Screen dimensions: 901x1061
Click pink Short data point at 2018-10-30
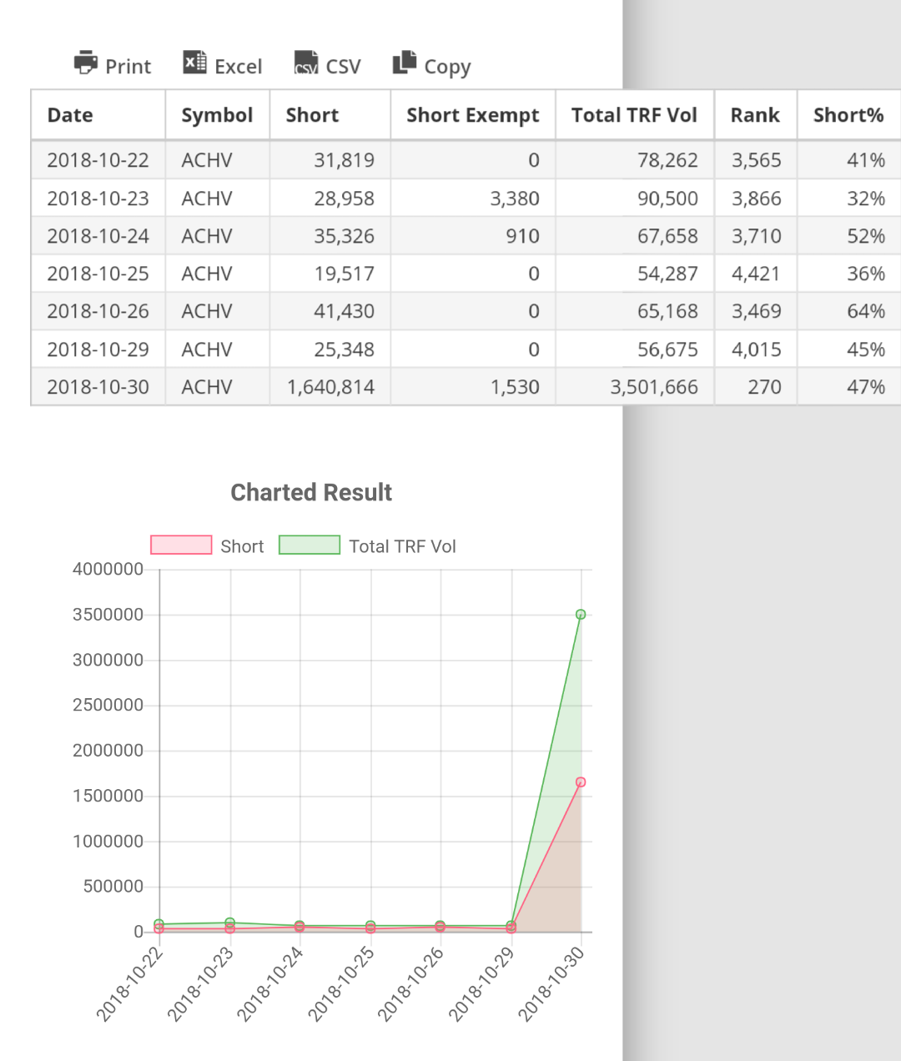pos(581,782)
